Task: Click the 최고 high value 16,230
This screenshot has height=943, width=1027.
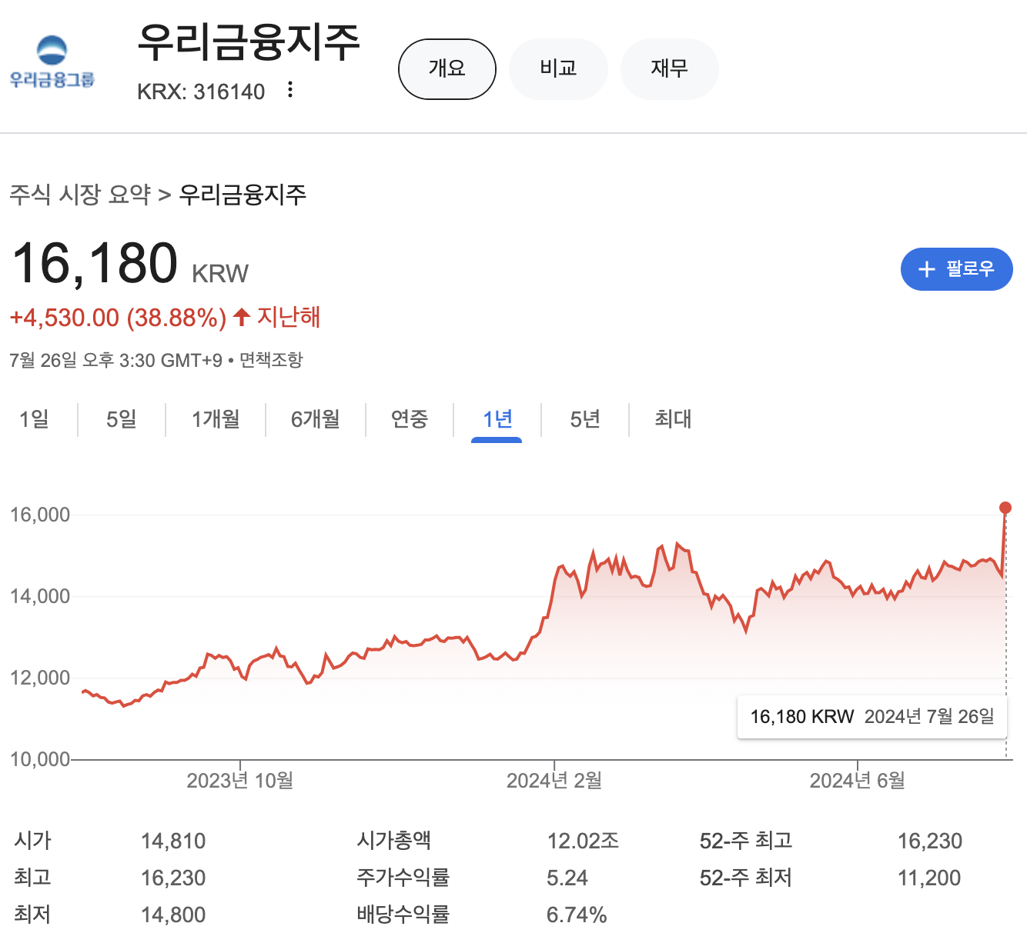Action: click(x=173, y=878)
